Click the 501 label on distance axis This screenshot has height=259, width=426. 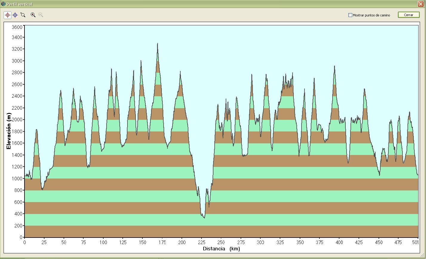coord(415,242)
